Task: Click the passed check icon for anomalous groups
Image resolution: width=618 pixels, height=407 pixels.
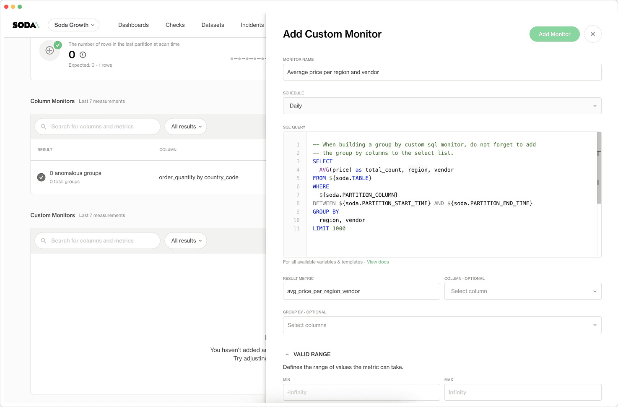Action: pos(41,177)
